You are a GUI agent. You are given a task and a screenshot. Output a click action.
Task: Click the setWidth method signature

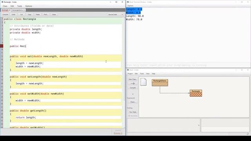(36, 94)
